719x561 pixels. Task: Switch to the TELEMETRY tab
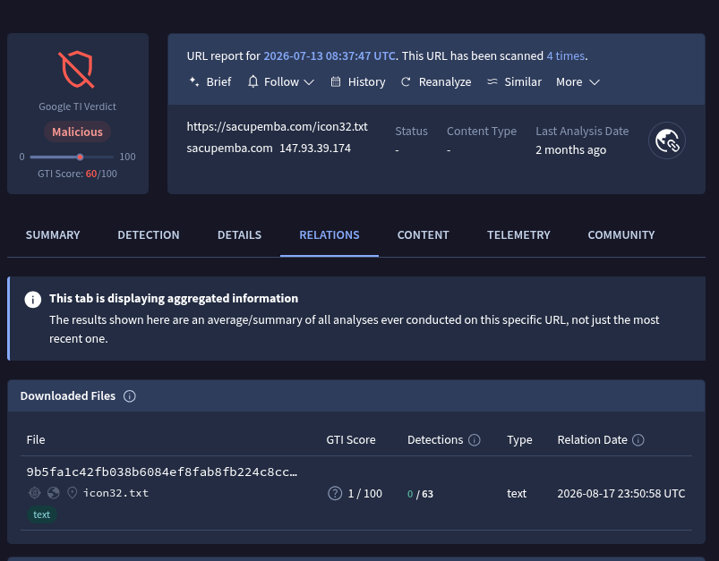point(518,234)
